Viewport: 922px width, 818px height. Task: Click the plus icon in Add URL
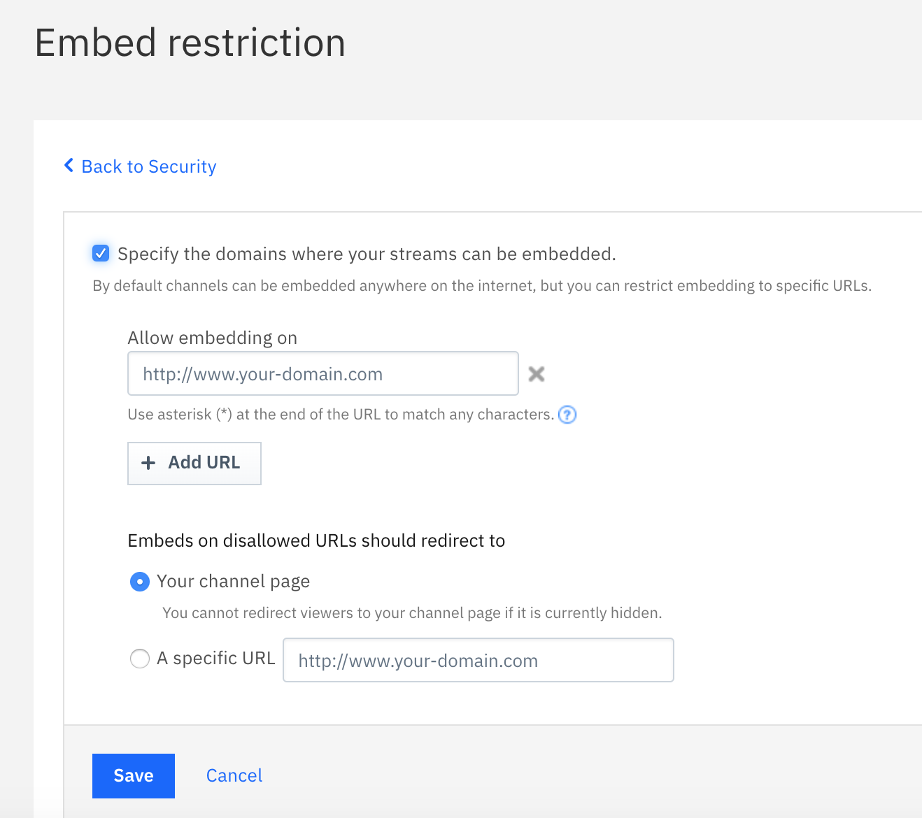point(148,463)
